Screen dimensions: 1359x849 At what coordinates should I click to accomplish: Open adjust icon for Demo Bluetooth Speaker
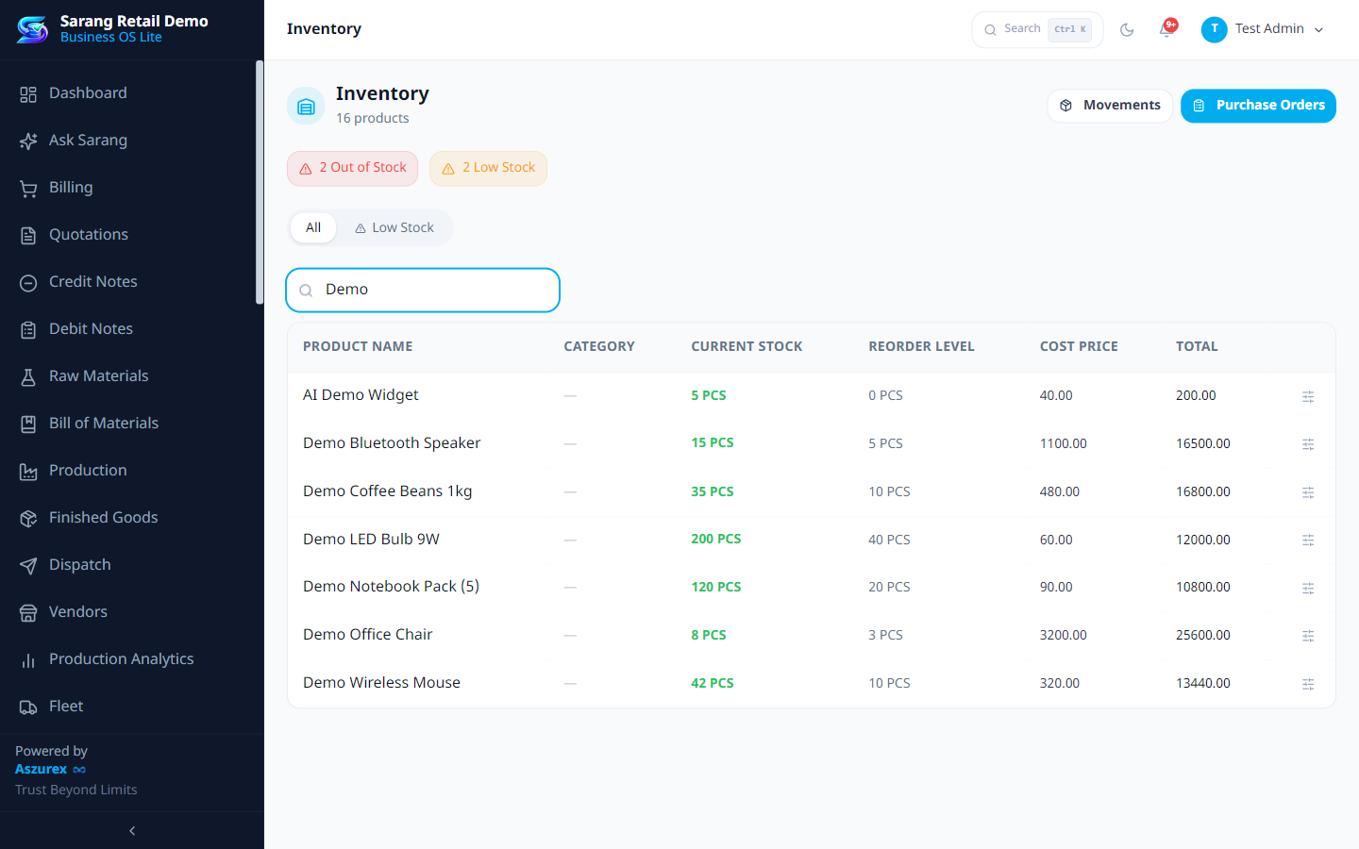pyautogui.click(x=1308, y=443)
